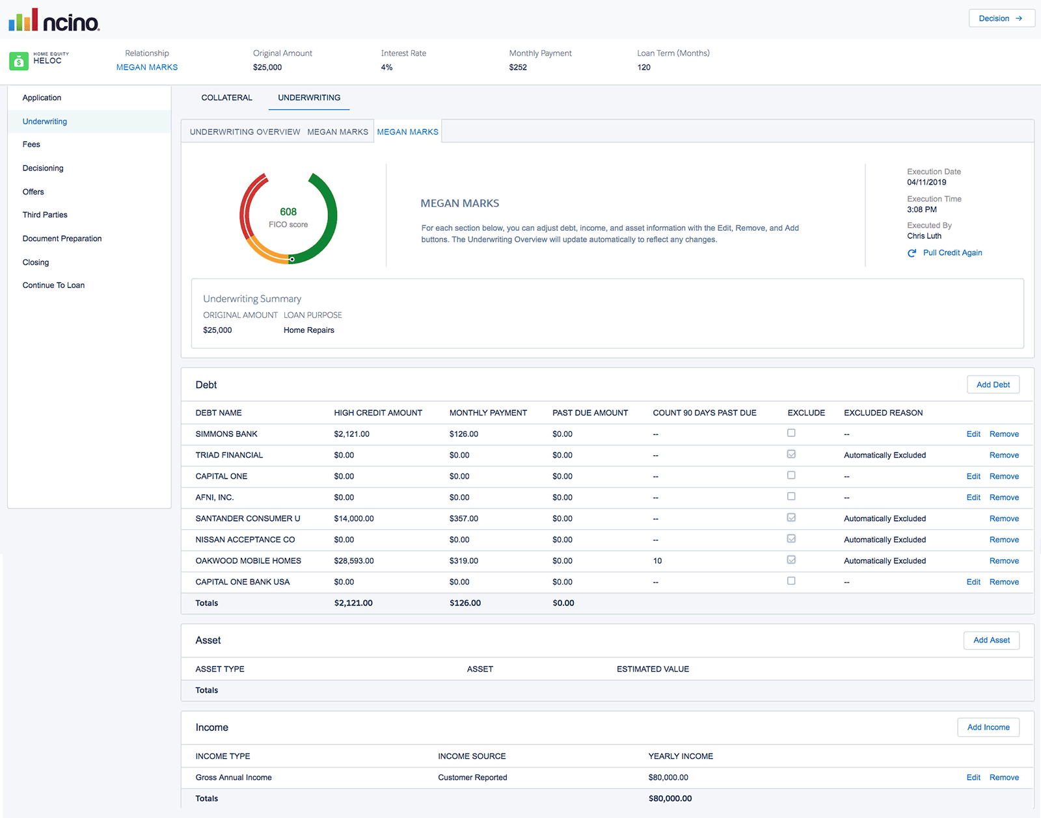
Task: Click the nCino logo
Action: point(54,20)
